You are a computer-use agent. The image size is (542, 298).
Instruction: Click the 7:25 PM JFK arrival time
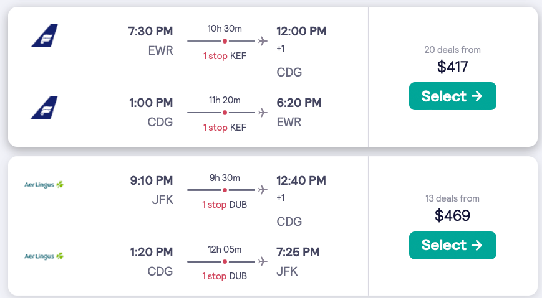click(298, 252)
